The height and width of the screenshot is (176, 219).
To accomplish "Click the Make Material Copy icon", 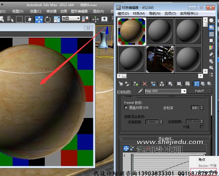I will [x=153, y=84].
